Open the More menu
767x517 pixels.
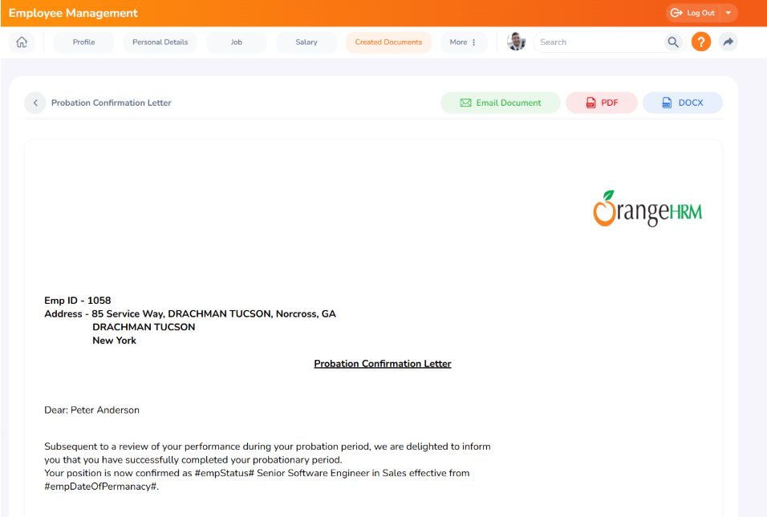[x=464, y=42]
